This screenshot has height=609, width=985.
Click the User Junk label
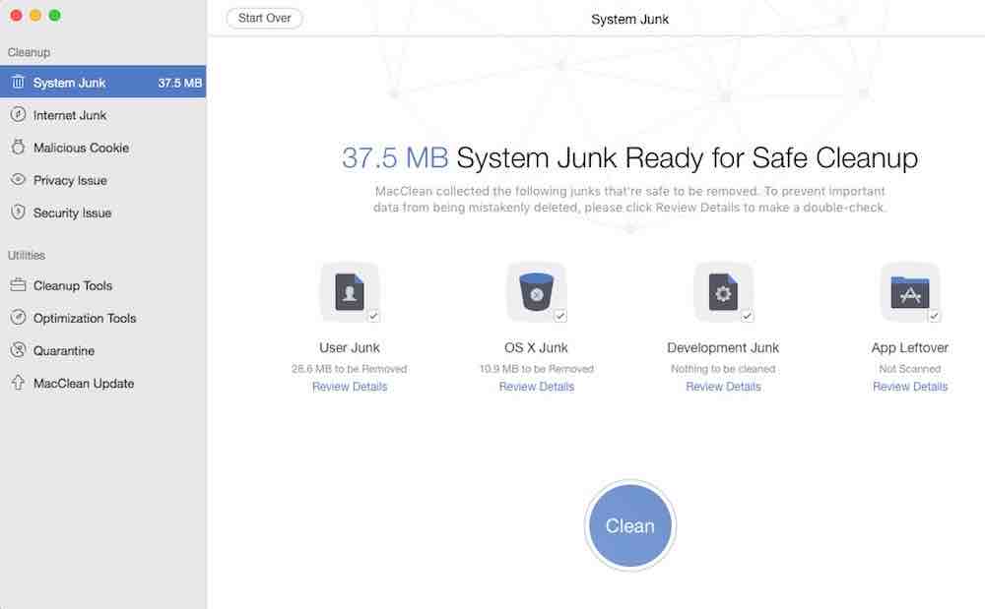[x=350, y=347]
